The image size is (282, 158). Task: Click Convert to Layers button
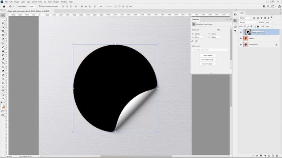(x=208, y=64)
